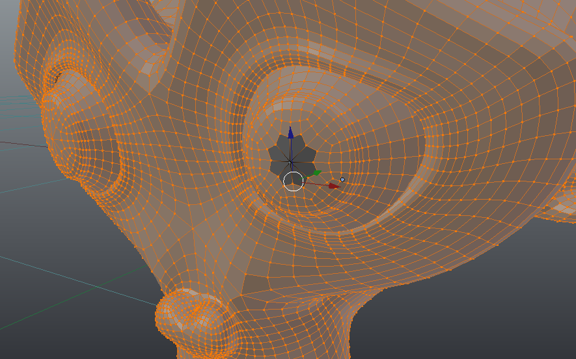
Task: Grab the red X-axis gizmo arrow
Action: click(334, 186)
